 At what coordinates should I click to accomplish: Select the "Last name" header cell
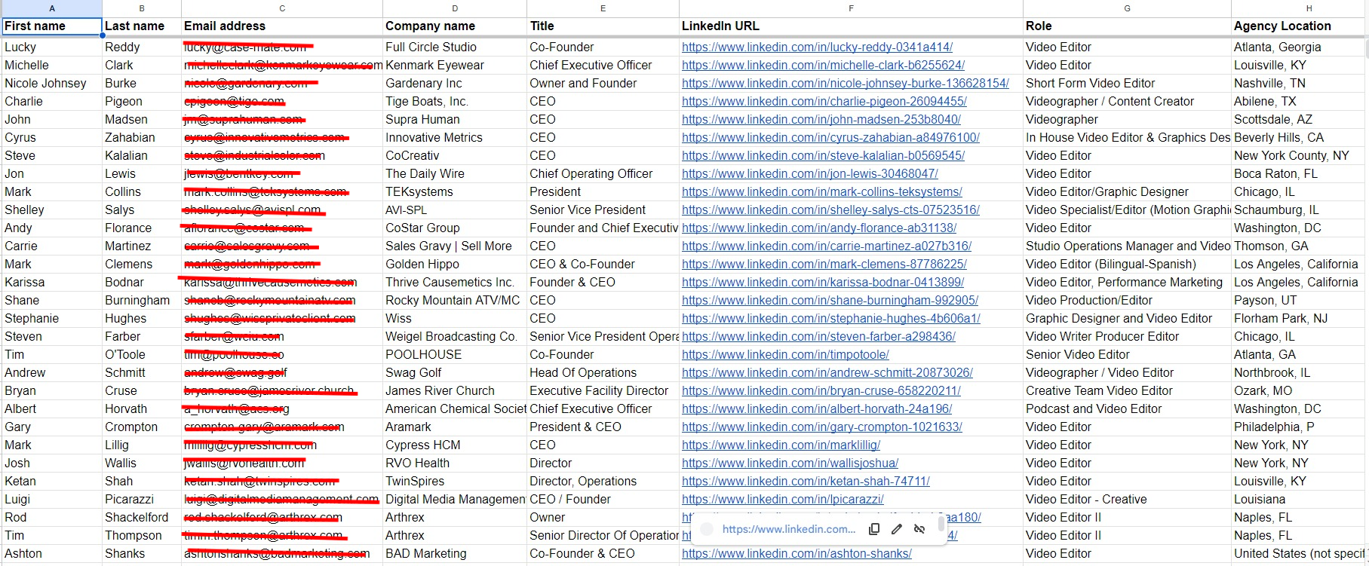tap(142, 26)
